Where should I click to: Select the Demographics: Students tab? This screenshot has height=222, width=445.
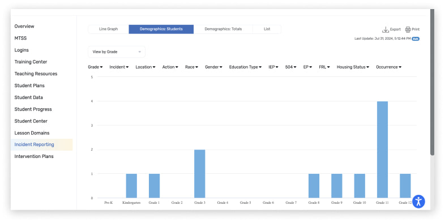(x=161, y=29)
